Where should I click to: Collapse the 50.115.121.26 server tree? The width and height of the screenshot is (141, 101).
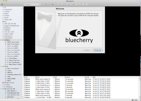1,89
